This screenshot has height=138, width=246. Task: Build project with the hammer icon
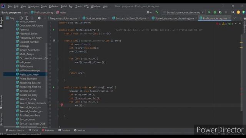click(x=157, y=12)
